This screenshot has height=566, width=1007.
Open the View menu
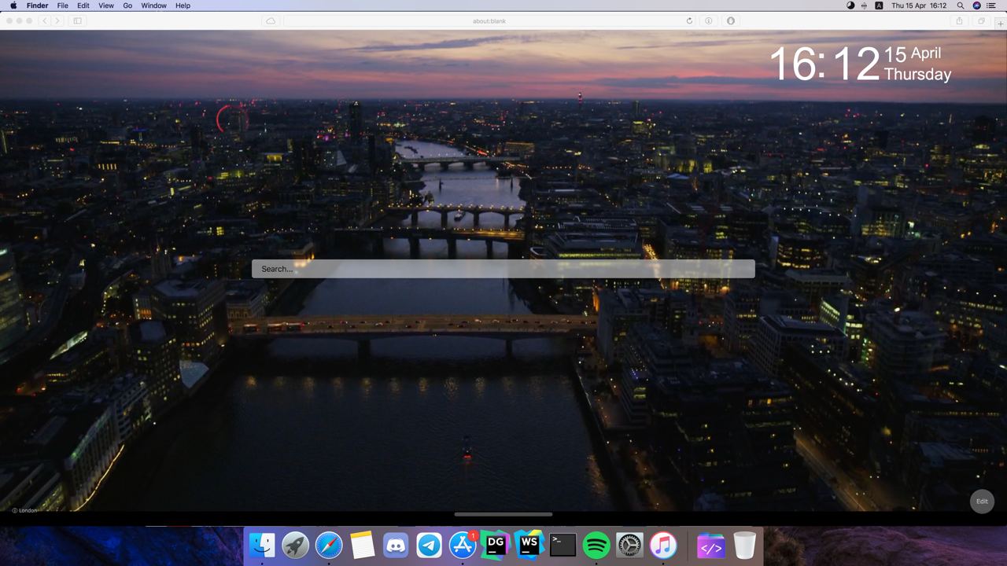tap(106, 6)
